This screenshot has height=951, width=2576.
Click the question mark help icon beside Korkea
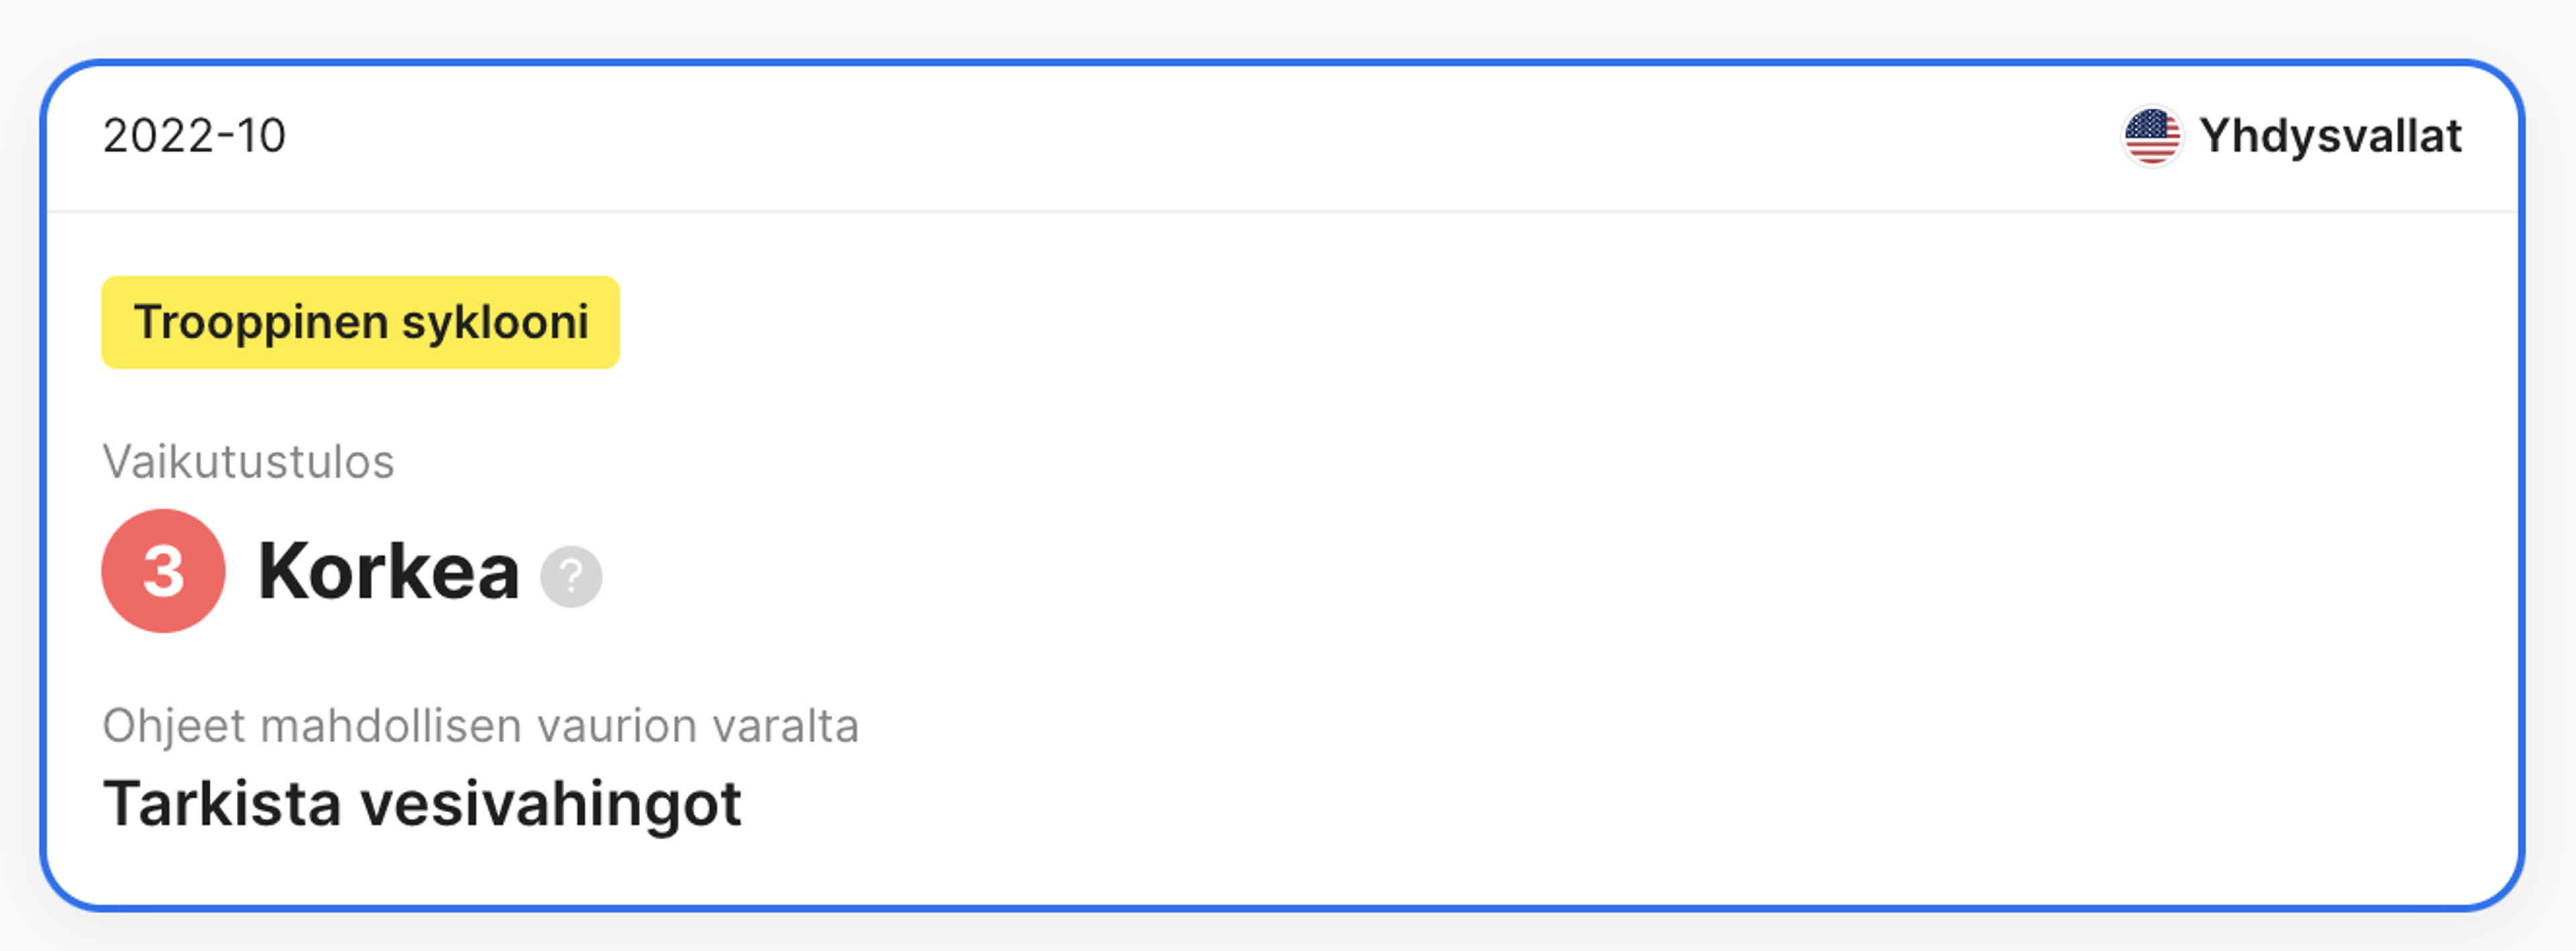tap(571, 576)
